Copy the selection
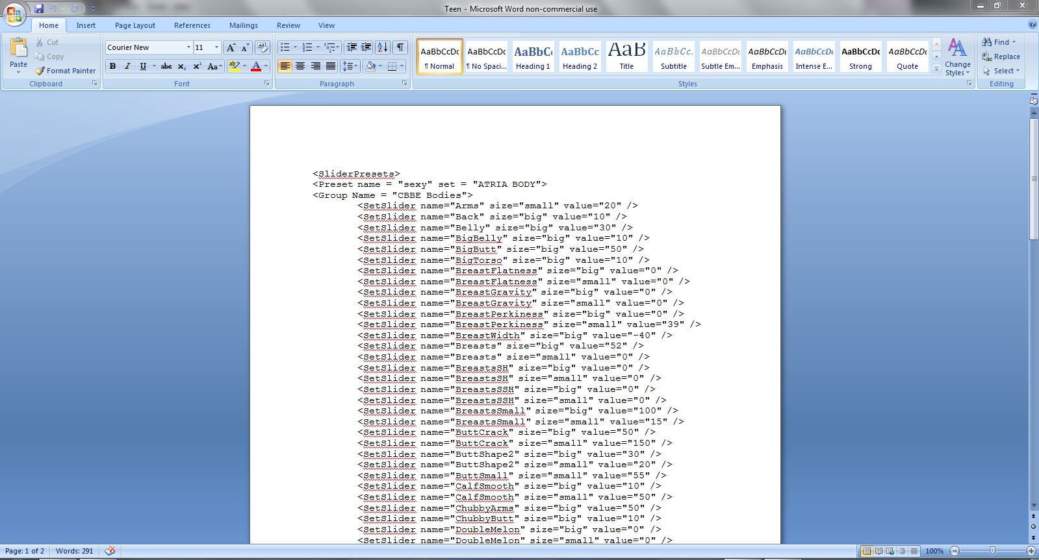The image size is (1039, 560). tap(49, 56)
